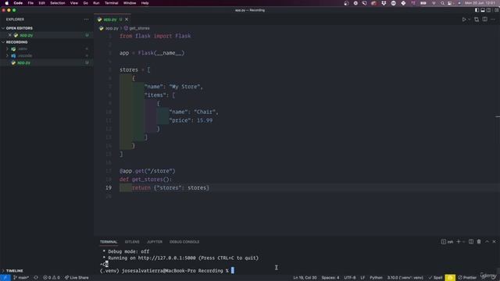The image size is (500, 281).
Task: Click get_stores in the breadcrumb
Action: coord(139,28)
